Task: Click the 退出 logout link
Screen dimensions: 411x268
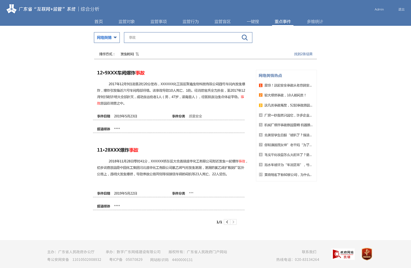Action: 401,9
